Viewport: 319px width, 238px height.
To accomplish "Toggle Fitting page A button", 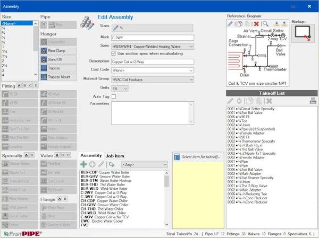I will click(x=19, y=85).
